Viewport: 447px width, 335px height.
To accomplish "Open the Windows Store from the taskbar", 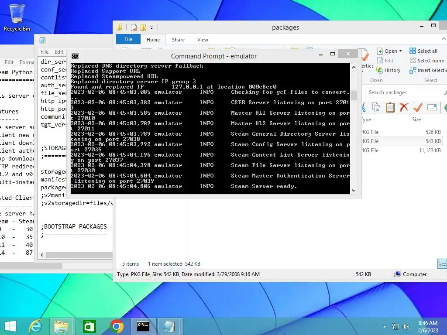I will pyautogui.click(x=89, y=326).
